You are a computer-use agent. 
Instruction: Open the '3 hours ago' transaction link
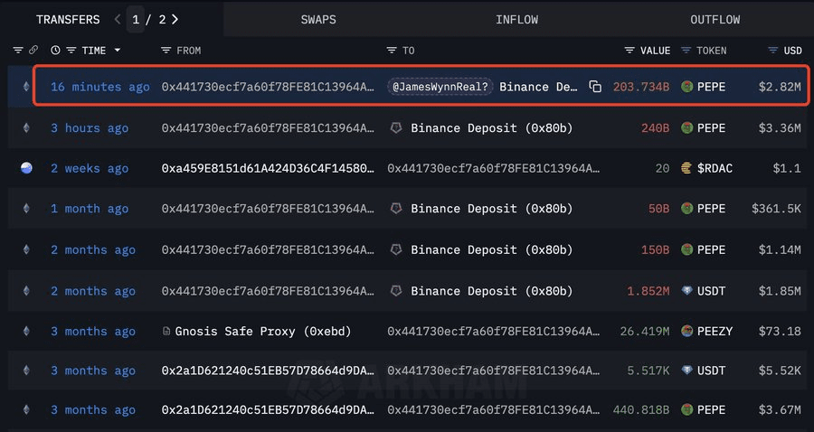coord(90,128)
